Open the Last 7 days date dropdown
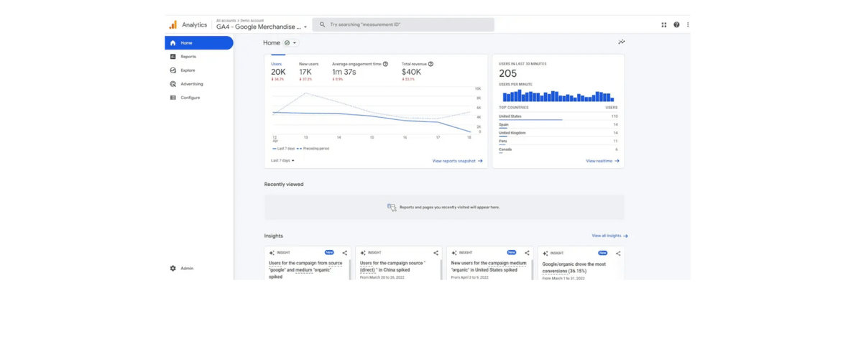This screenshot has height=362, width=856. [x=283, y=161]
